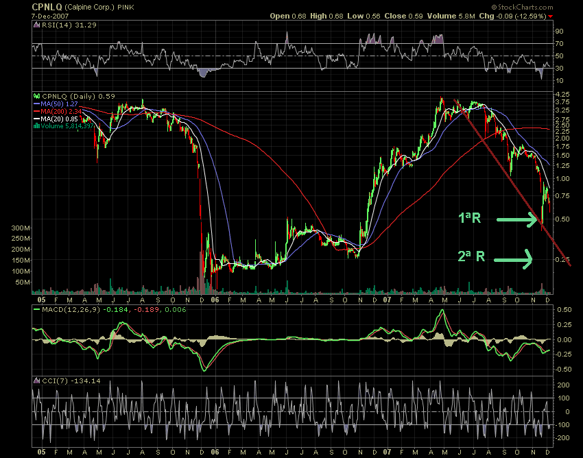Viewport: 583px width, 458px height.
Task: Select the chart title "CPNLQ (Calpine Corp.) PINK"
Action: point(83,7)
